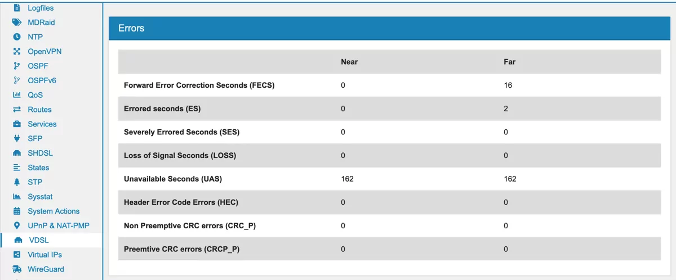
Task: Open UPnP & NAT-PMP settings
Action: (x=59, y=225)
